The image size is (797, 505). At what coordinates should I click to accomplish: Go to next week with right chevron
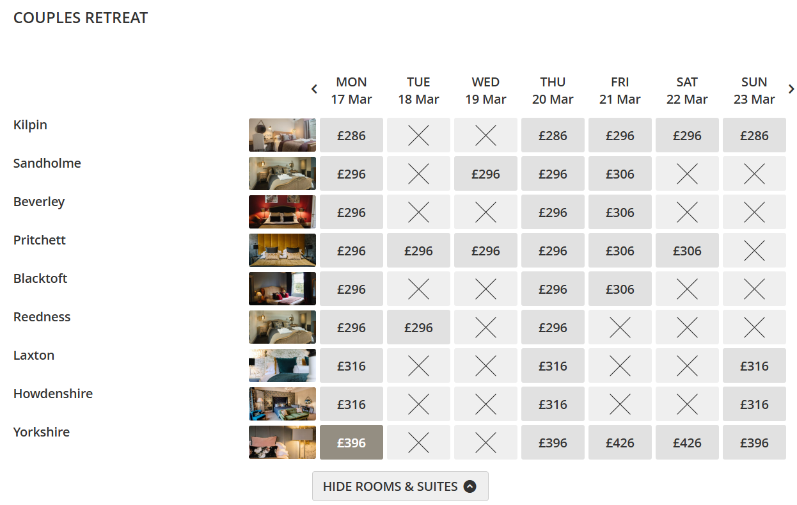click(x=791, y=90)
